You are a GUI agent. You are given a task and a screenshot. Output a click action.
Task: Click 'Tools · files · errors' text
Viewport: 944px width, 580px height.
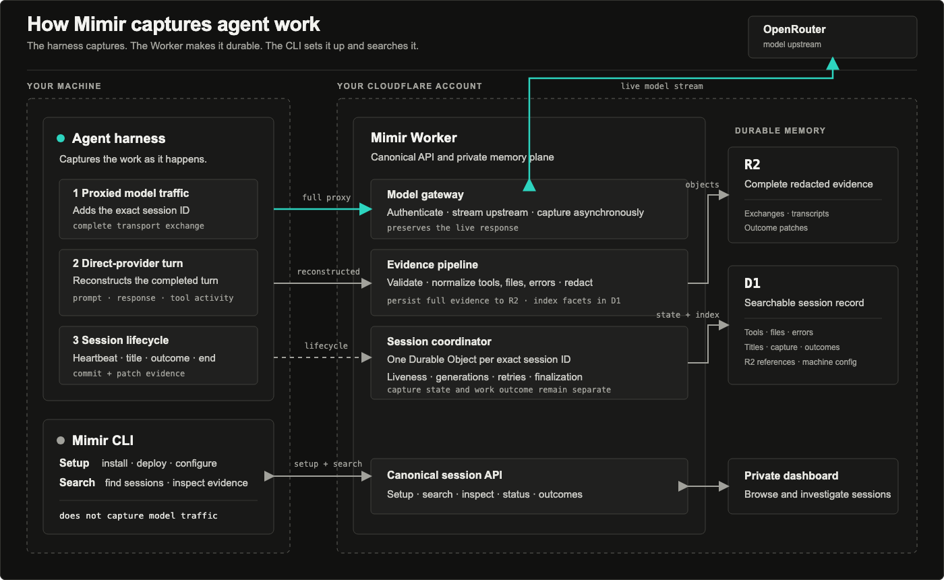(x=779, y=332)
